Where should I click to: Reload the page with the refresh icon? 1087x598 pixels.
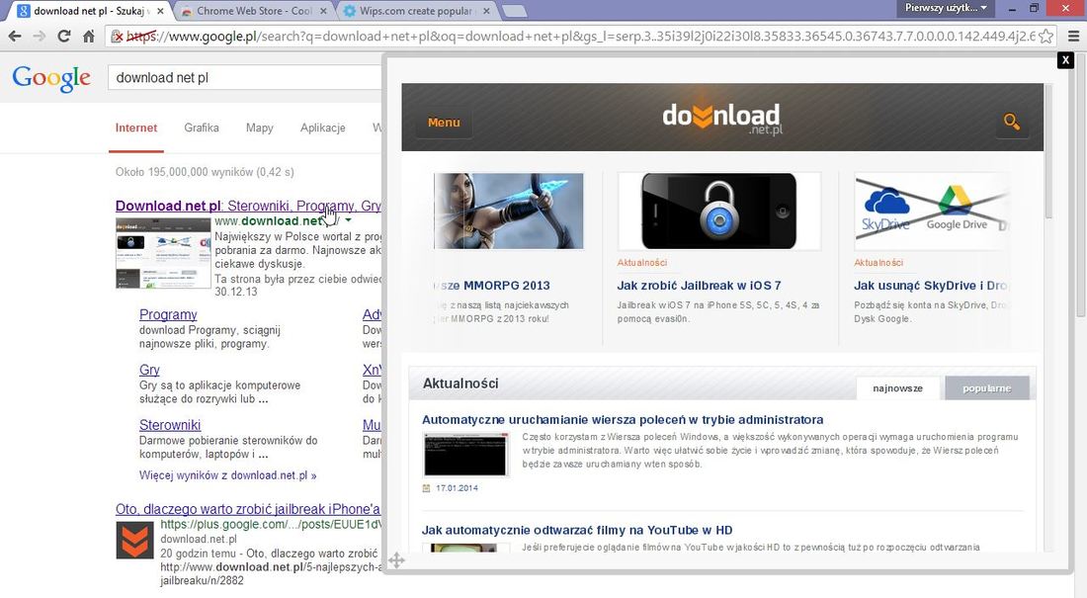click(x=64, y=36)
